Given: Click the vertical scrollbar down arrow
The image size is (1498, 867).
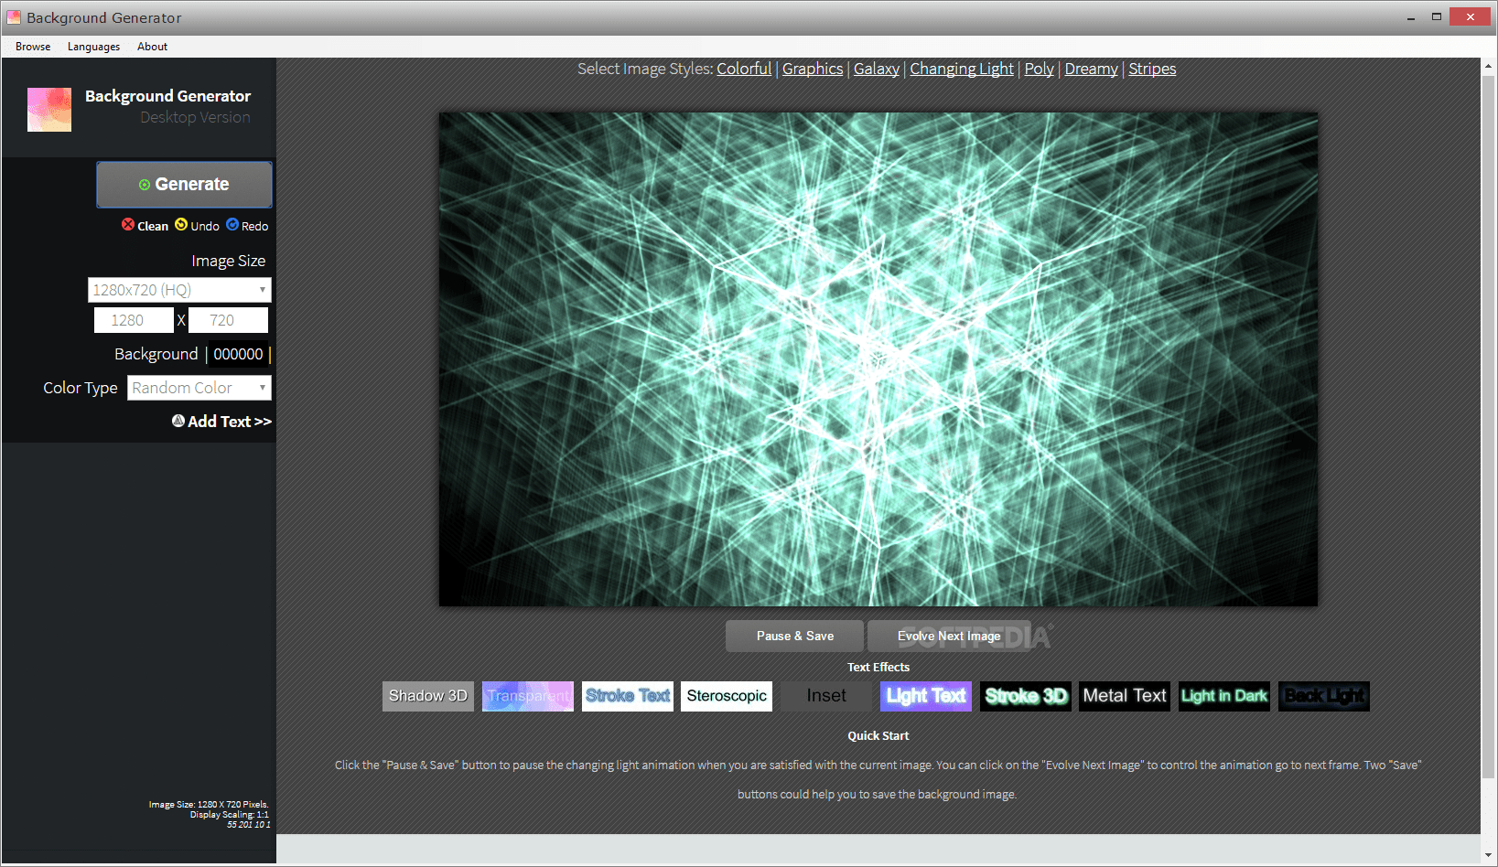Looking at the screenshot, I should (1489, 855).
